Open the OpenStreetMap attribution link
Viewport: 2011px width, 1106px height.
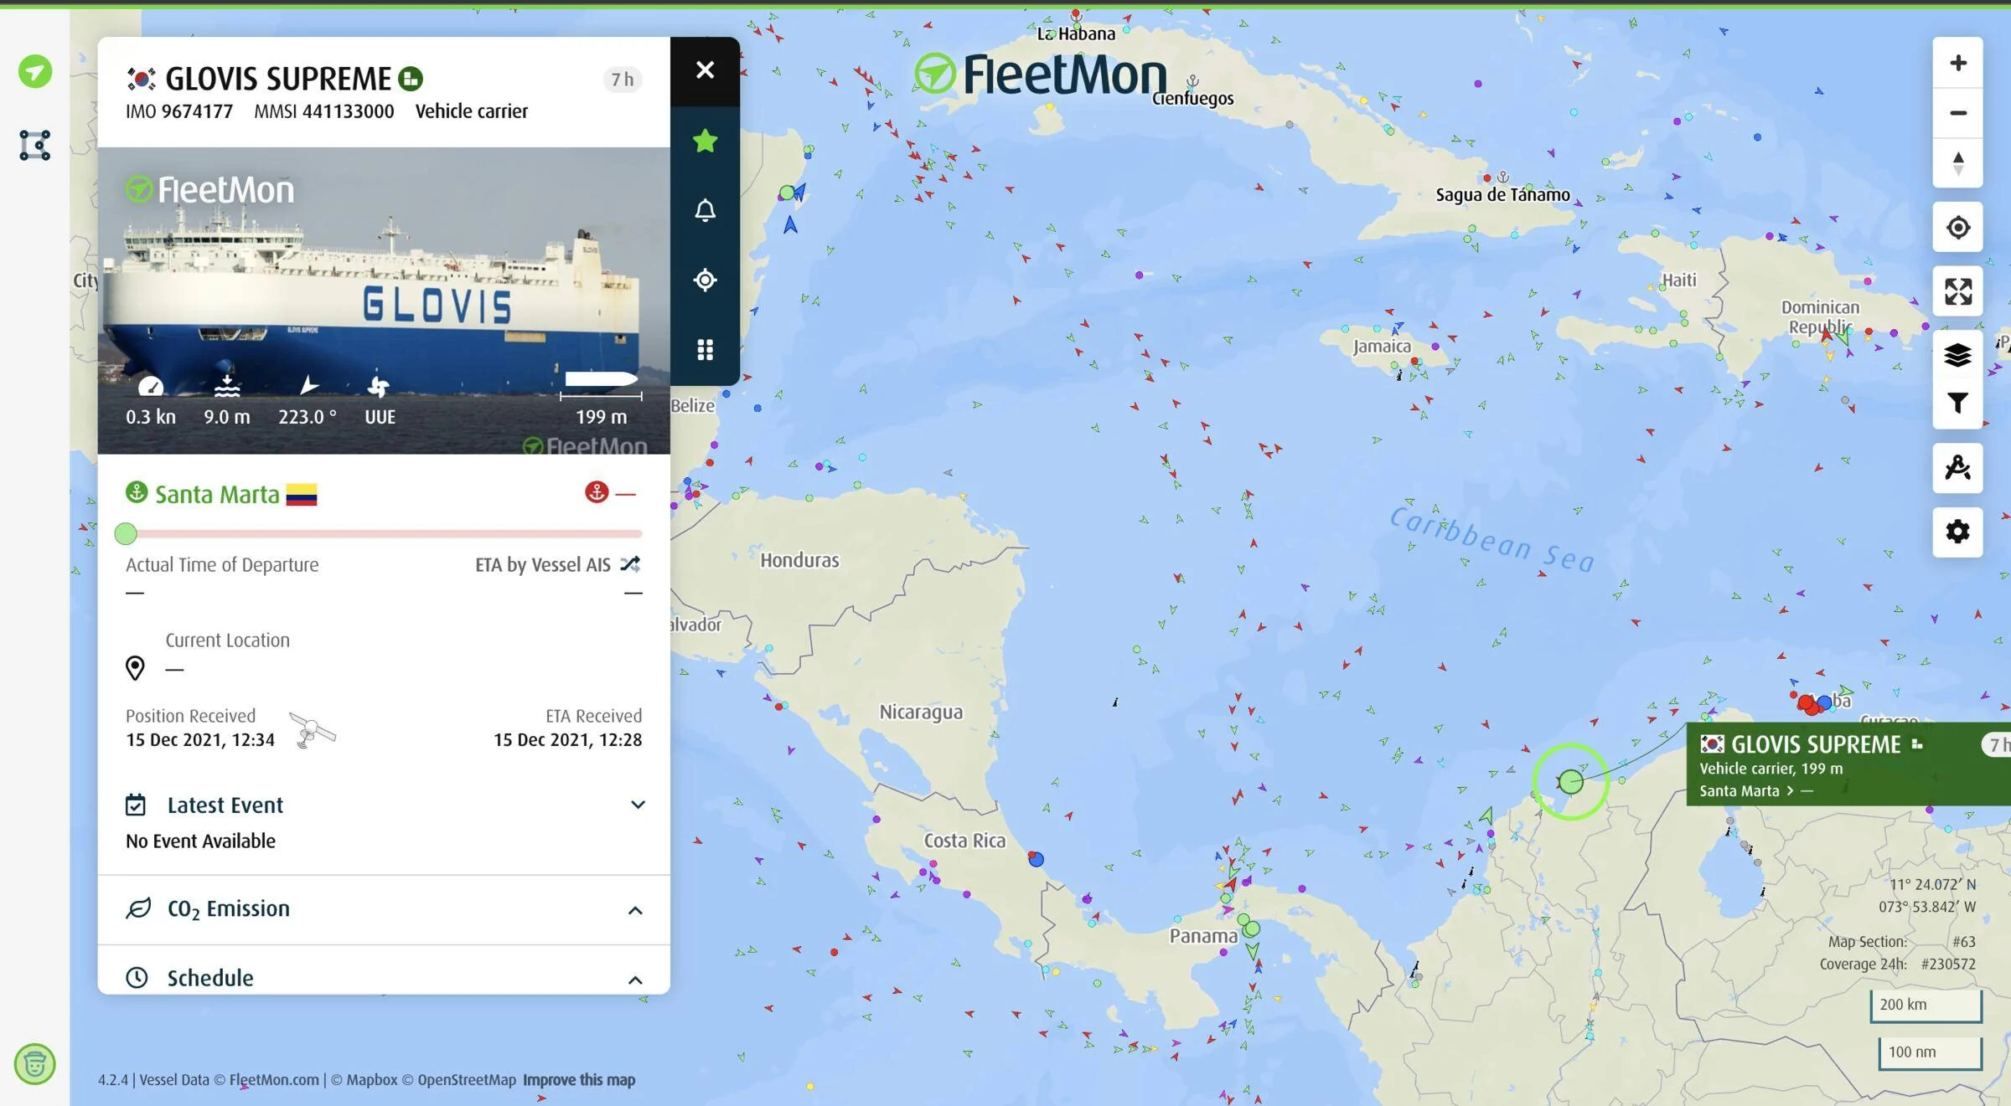(x=458, y=1080)
